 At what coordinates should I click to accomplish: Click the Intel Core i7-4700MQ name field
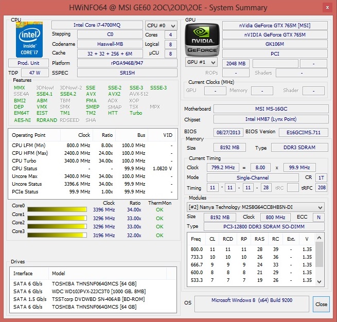(97, 25)
